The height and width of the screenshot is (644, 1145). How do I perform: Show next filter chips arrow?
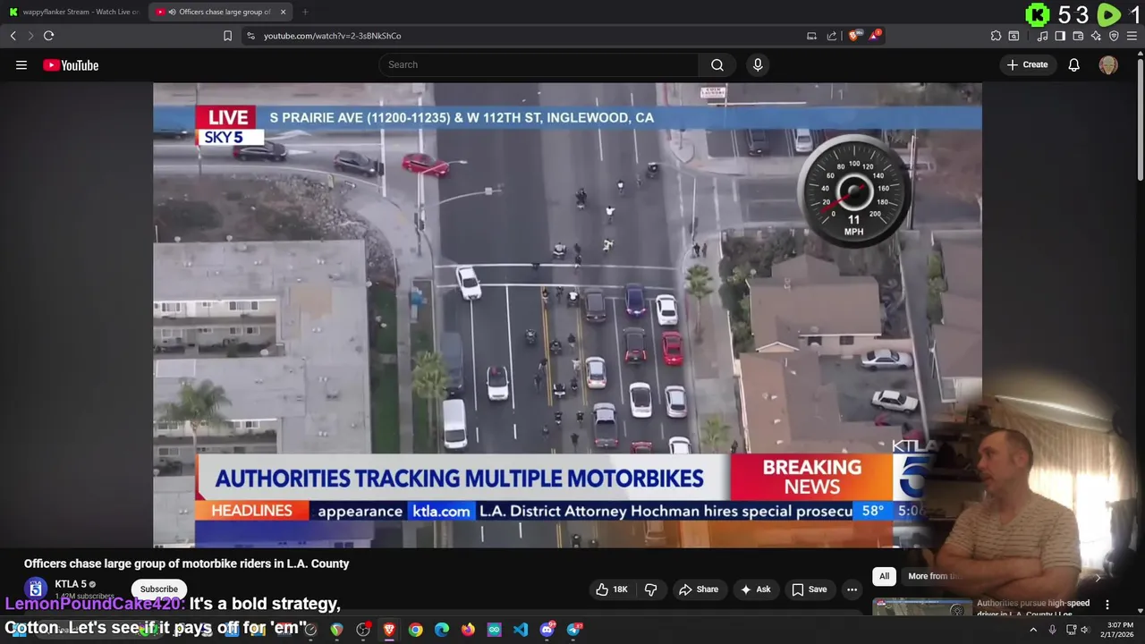coord(1098,577)
